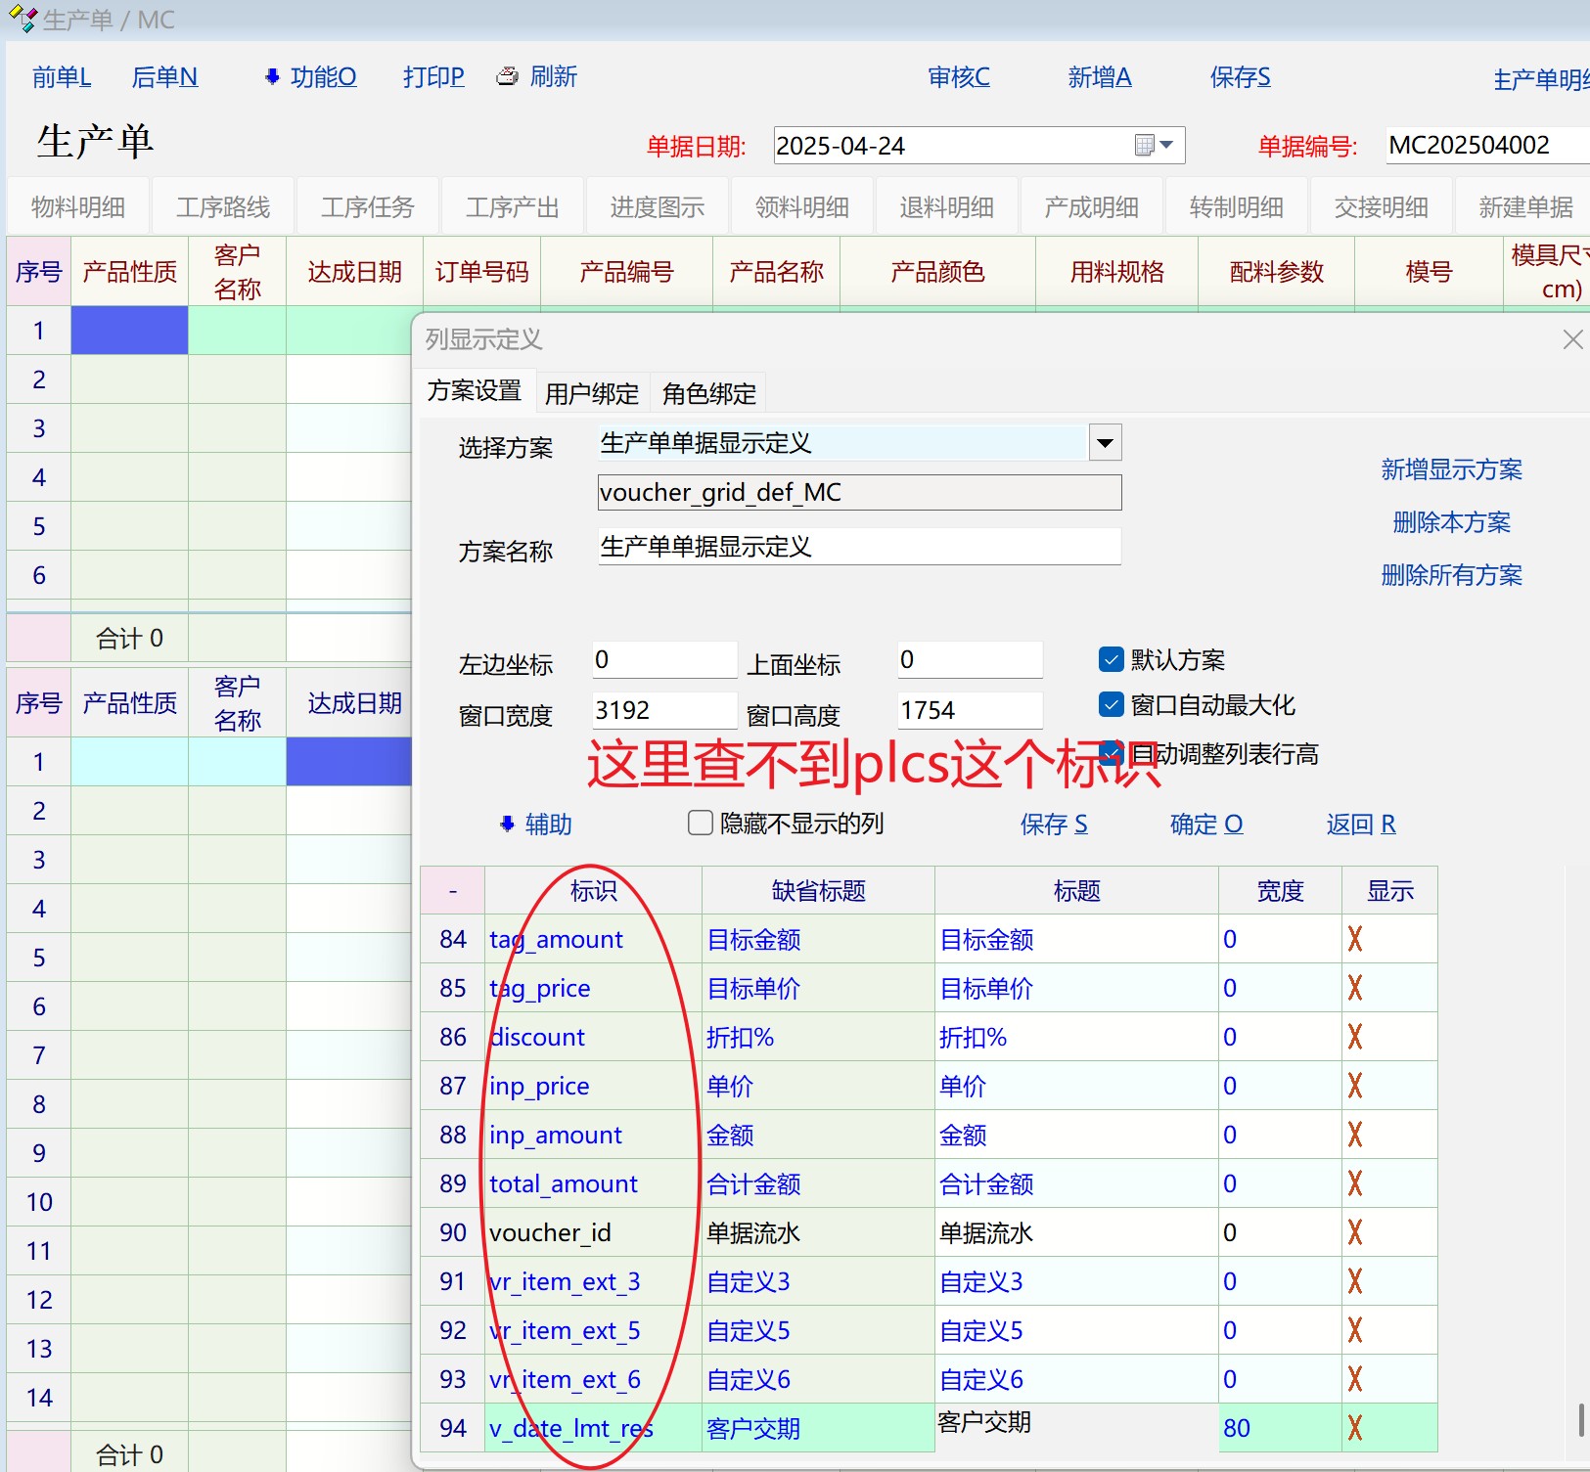Uncheck the 默认方案 checkbox
Viewport: 1590px width, 1472px height.
(1111, 660)
